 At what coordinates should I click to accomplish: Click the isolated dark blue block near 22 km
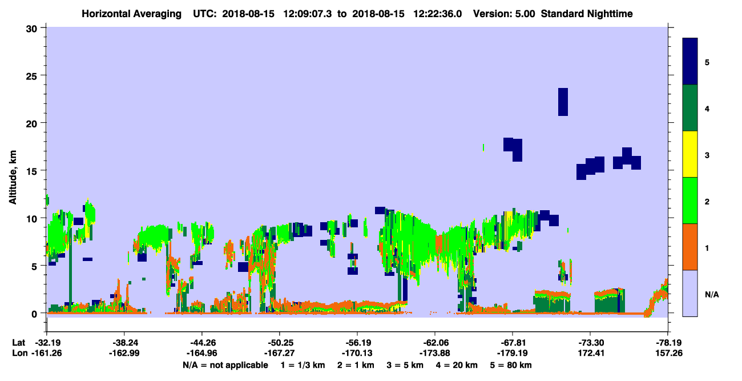click(563, 102)
